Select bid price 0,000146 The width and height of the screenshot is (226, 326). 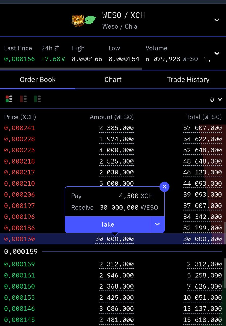click(x=20, y=309)
